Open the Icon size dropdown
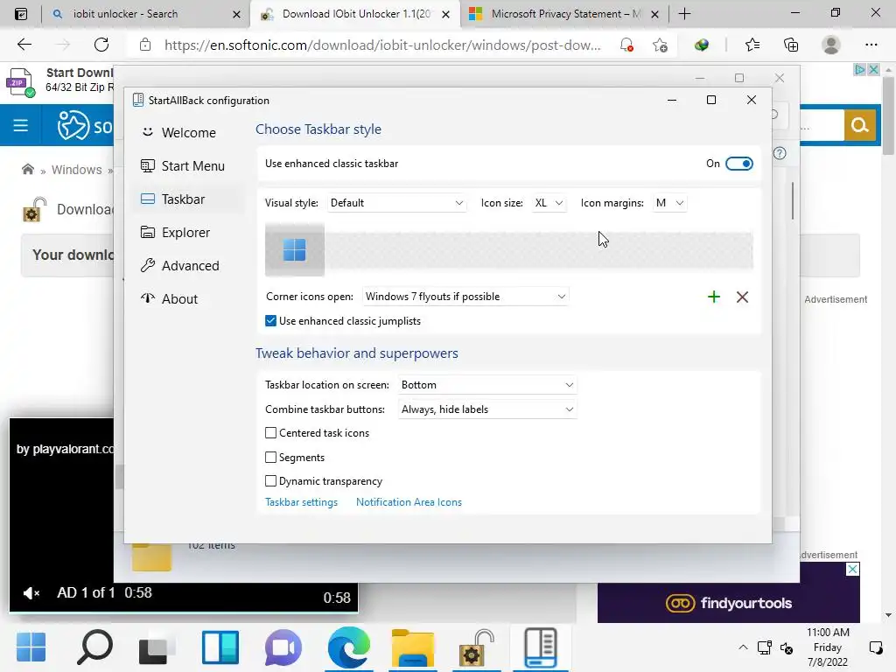This screenshot has width=896, height=672. (x=549, y=203)
